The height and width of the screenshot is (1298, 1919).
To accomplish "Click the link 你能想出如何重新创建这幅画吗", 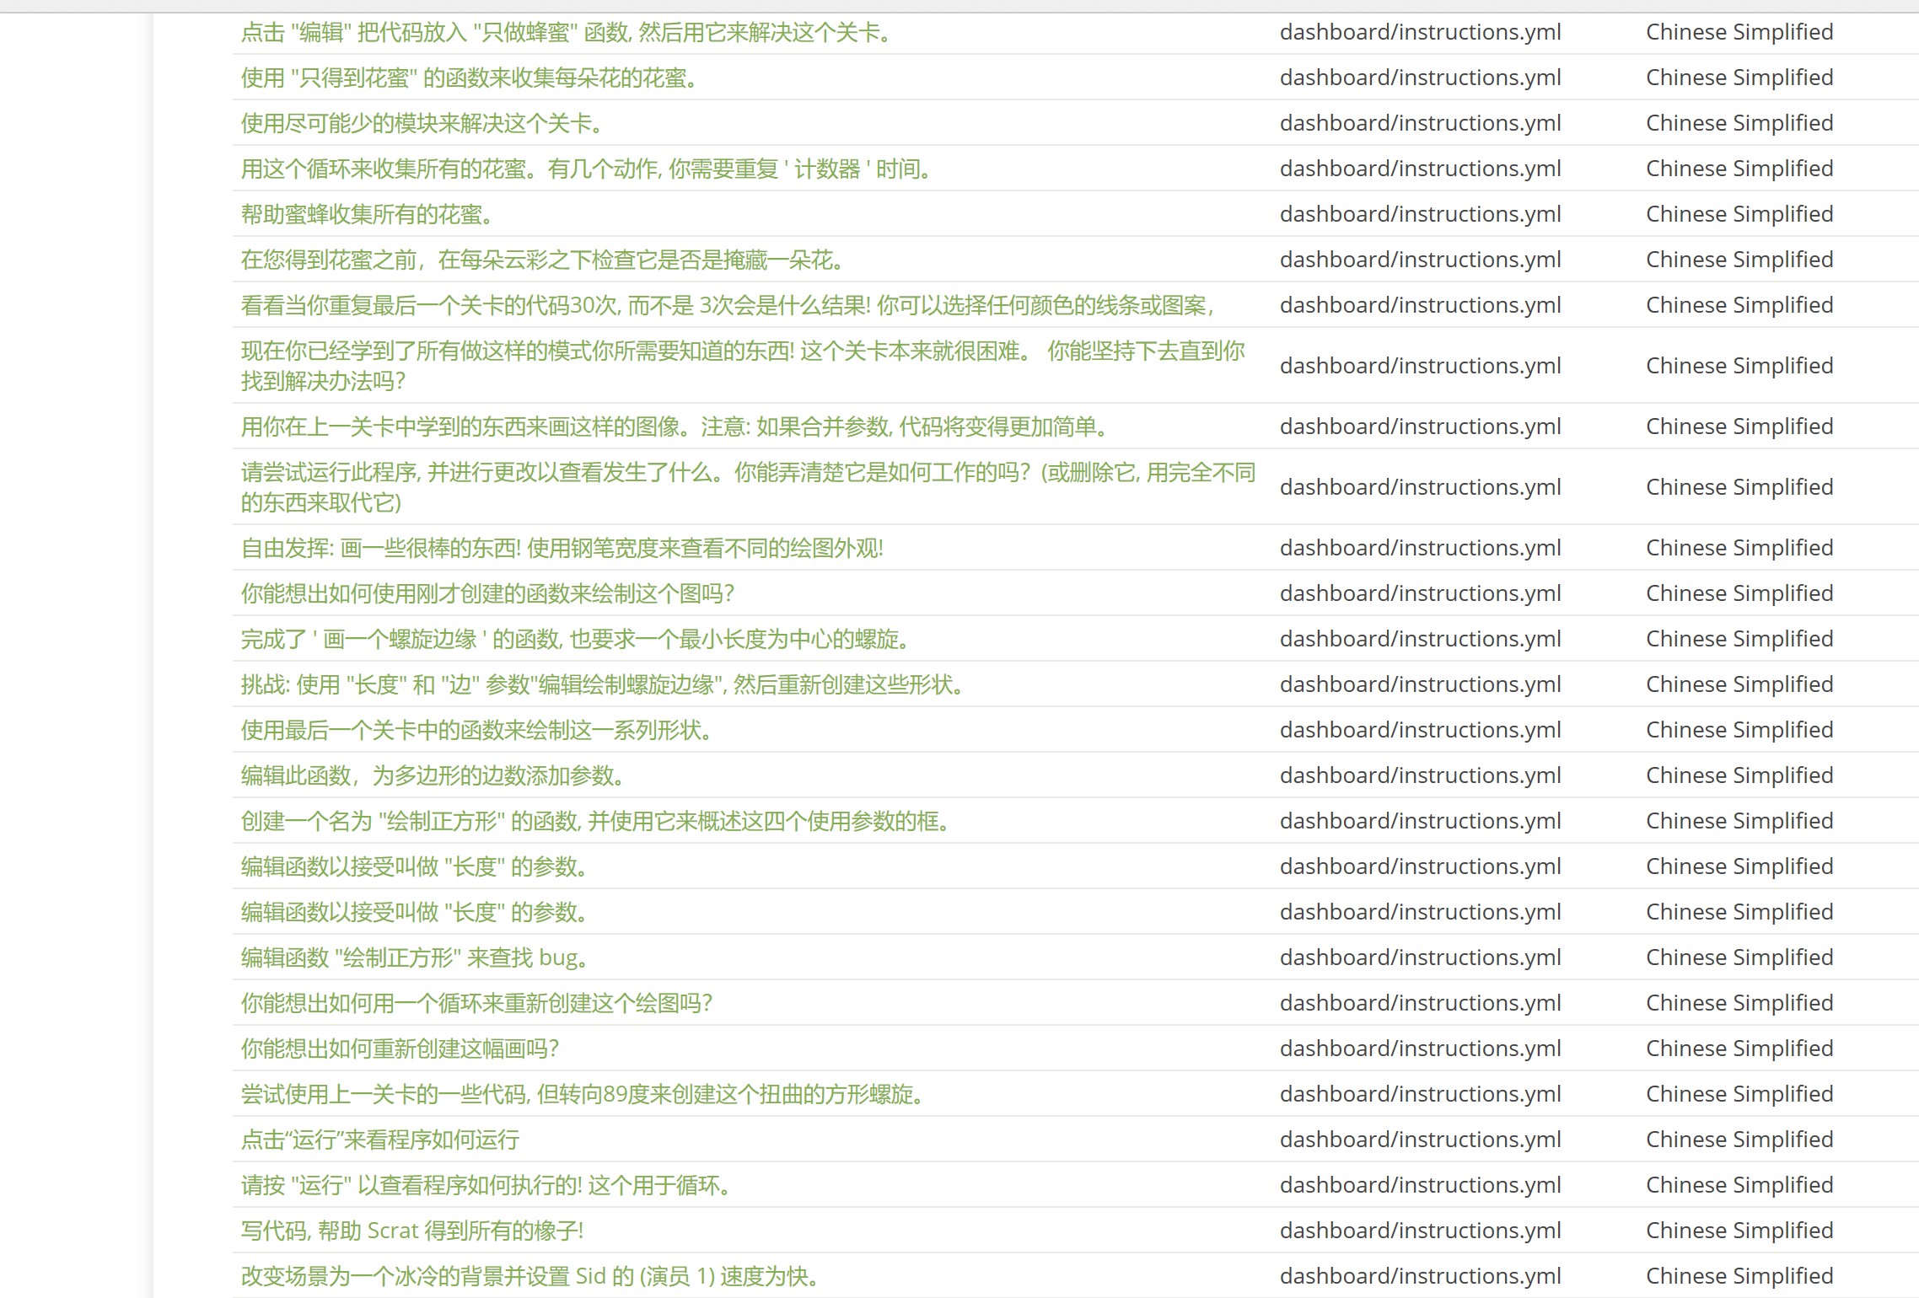I will pyautogui.click(x=400, y=1049).
